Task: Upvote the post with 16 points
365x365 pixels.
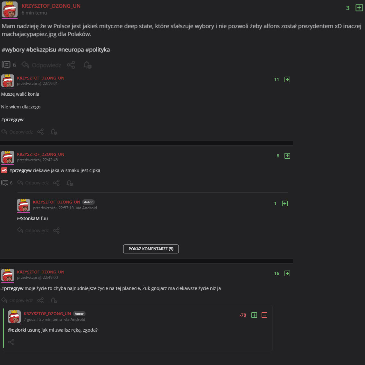Action: [287, 273]
